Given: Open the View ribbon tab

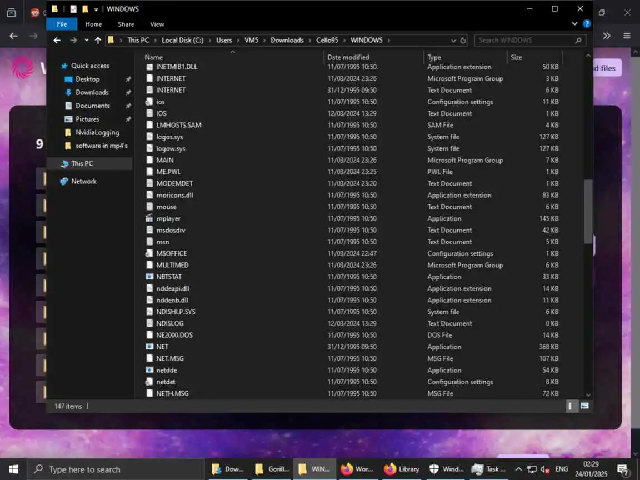Looking at the screenshot, I should (157, 24).
